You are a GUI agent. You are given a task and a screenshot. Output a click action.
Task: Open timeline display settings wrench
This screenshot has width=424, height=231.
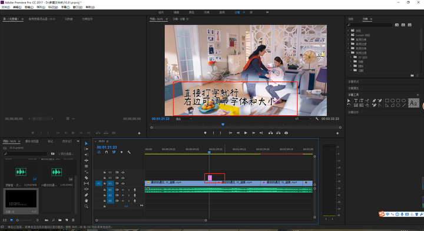(129, 152)
